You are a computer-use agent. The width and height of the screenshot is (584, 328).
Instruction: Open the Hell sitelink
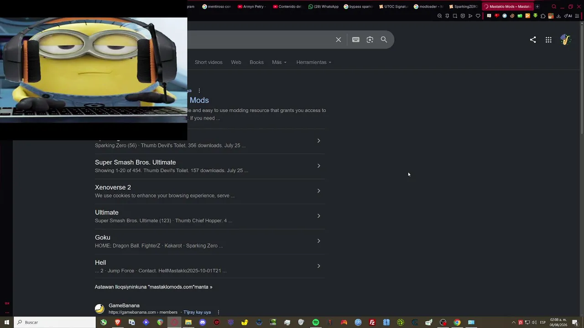tap(100, 262)
